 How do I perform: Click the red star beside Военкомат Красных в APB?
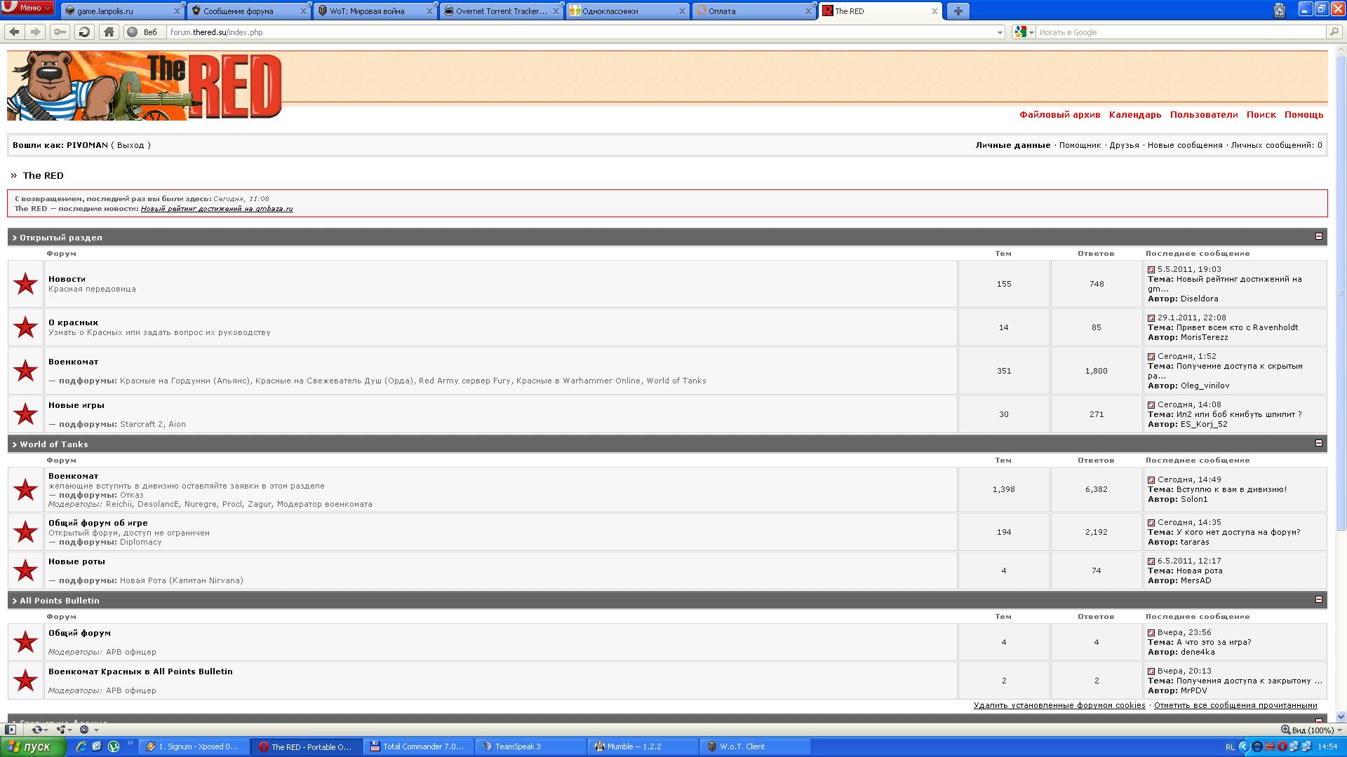click(x=26, y=681)
